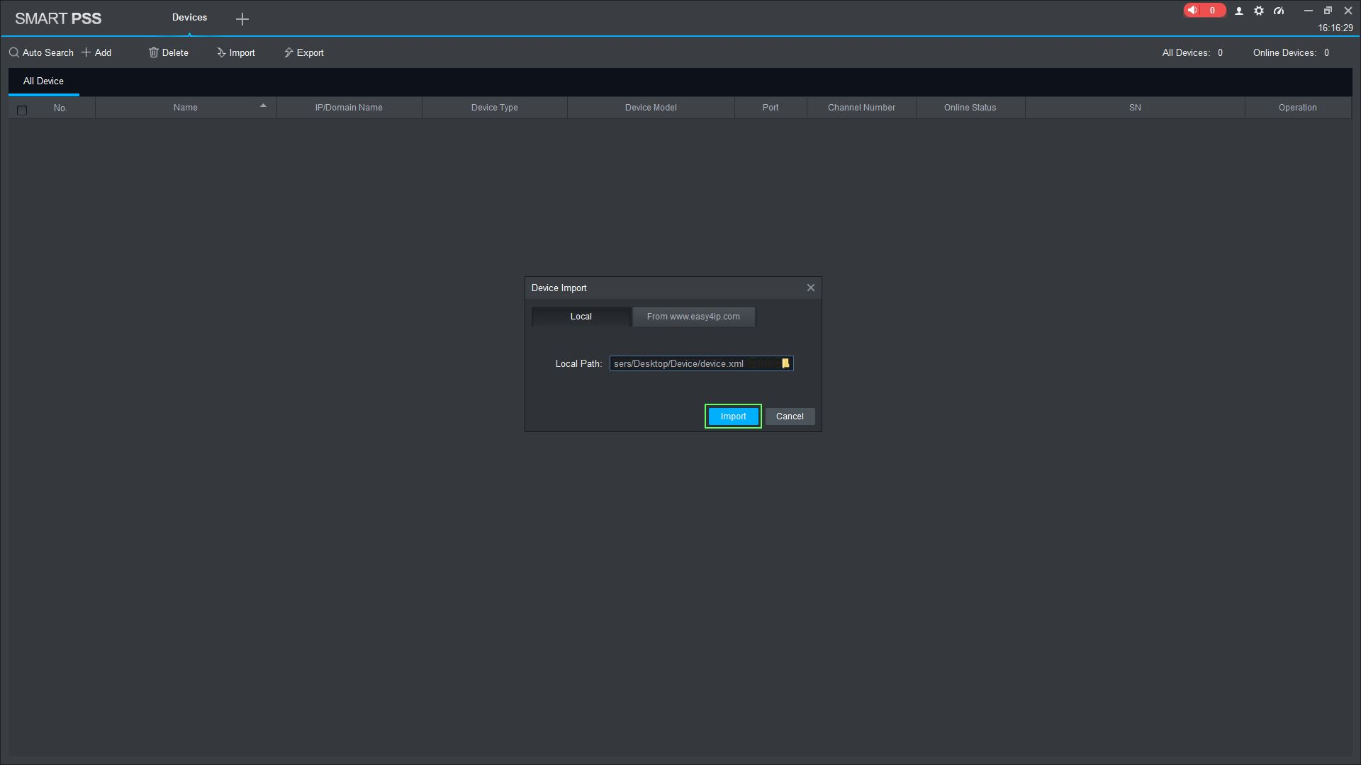
Task: Start Auto Search for devices
Action: 41,52
